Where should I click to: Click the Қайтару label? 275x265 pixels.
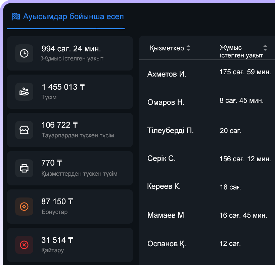tap(53, 250)
